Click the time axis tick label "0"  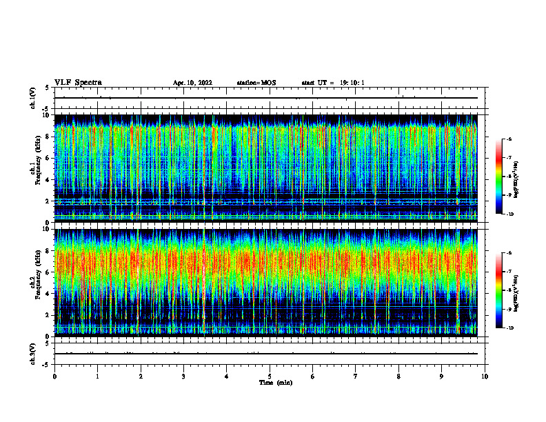54,376
